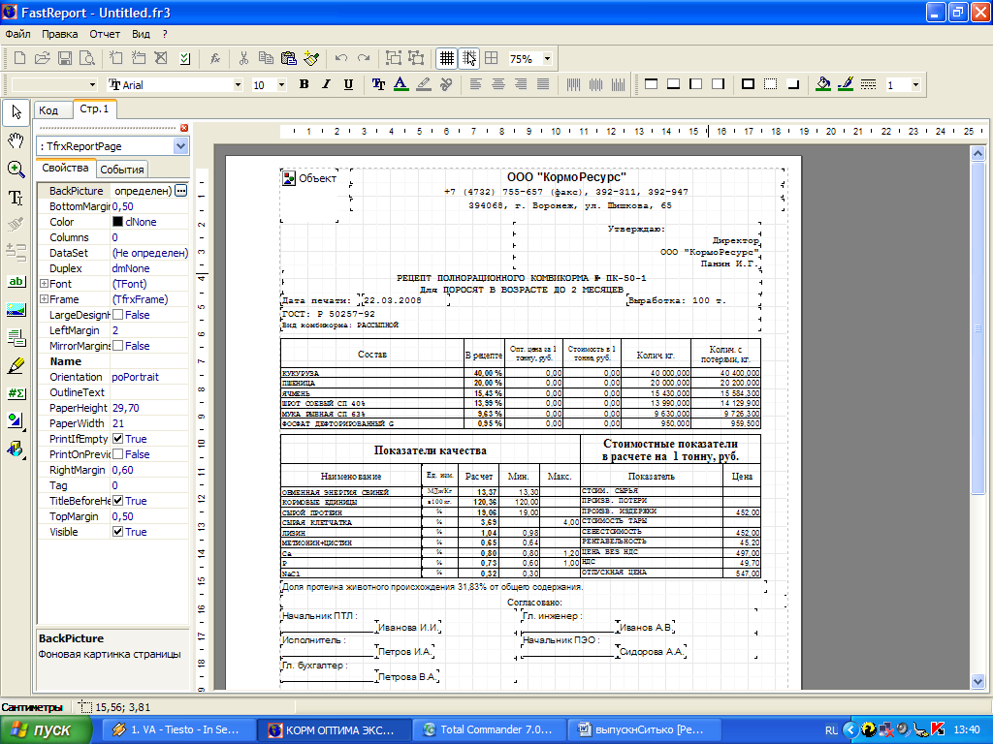Toggle the Visible property checkbox
Image resolution: width=993 pixels, height=744 pixels.
point(117,532)
